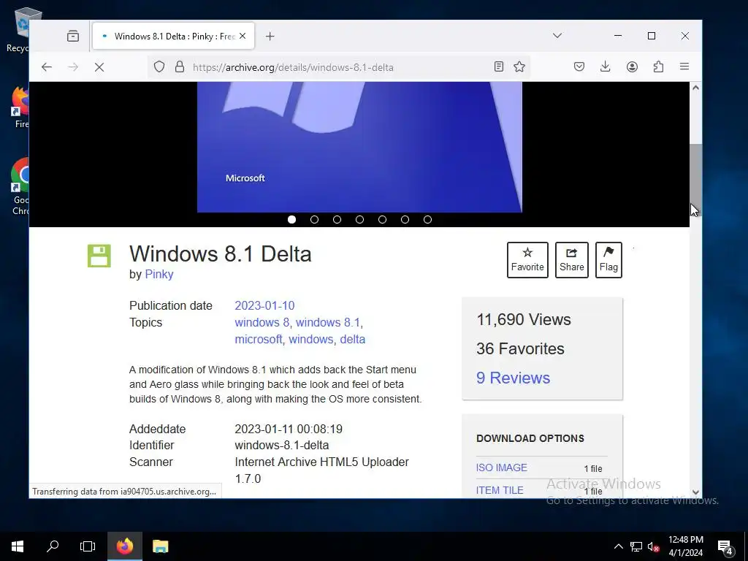Select the first carousel dot
Viewport: 748px width, 561px height.
pos(292,219)
